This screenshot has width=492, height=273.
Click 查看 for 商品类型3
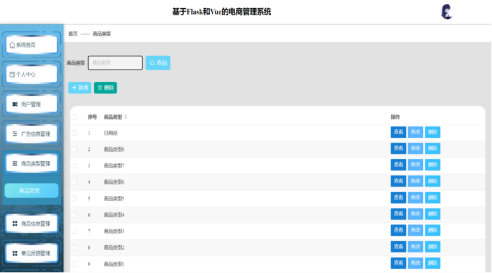tap(398, 230)
